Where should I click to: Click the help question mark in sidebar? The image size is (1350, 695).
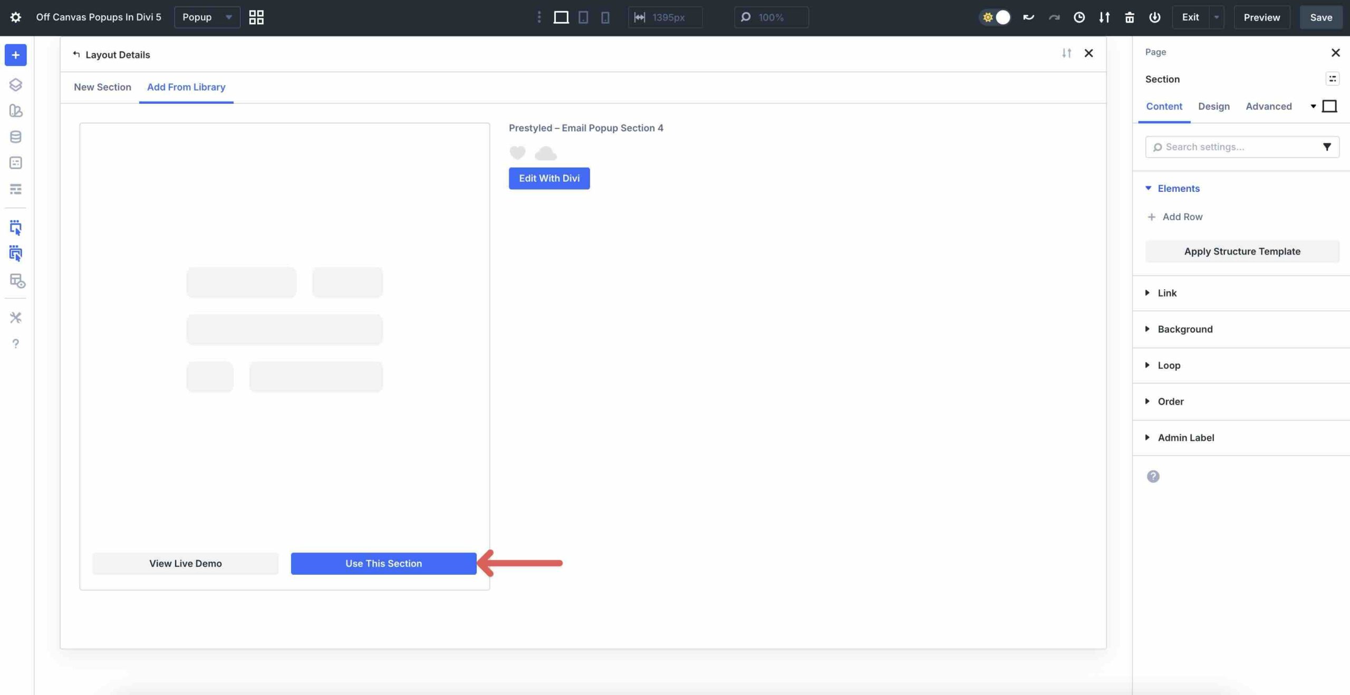pyautogui.click(x=15, y=344)
